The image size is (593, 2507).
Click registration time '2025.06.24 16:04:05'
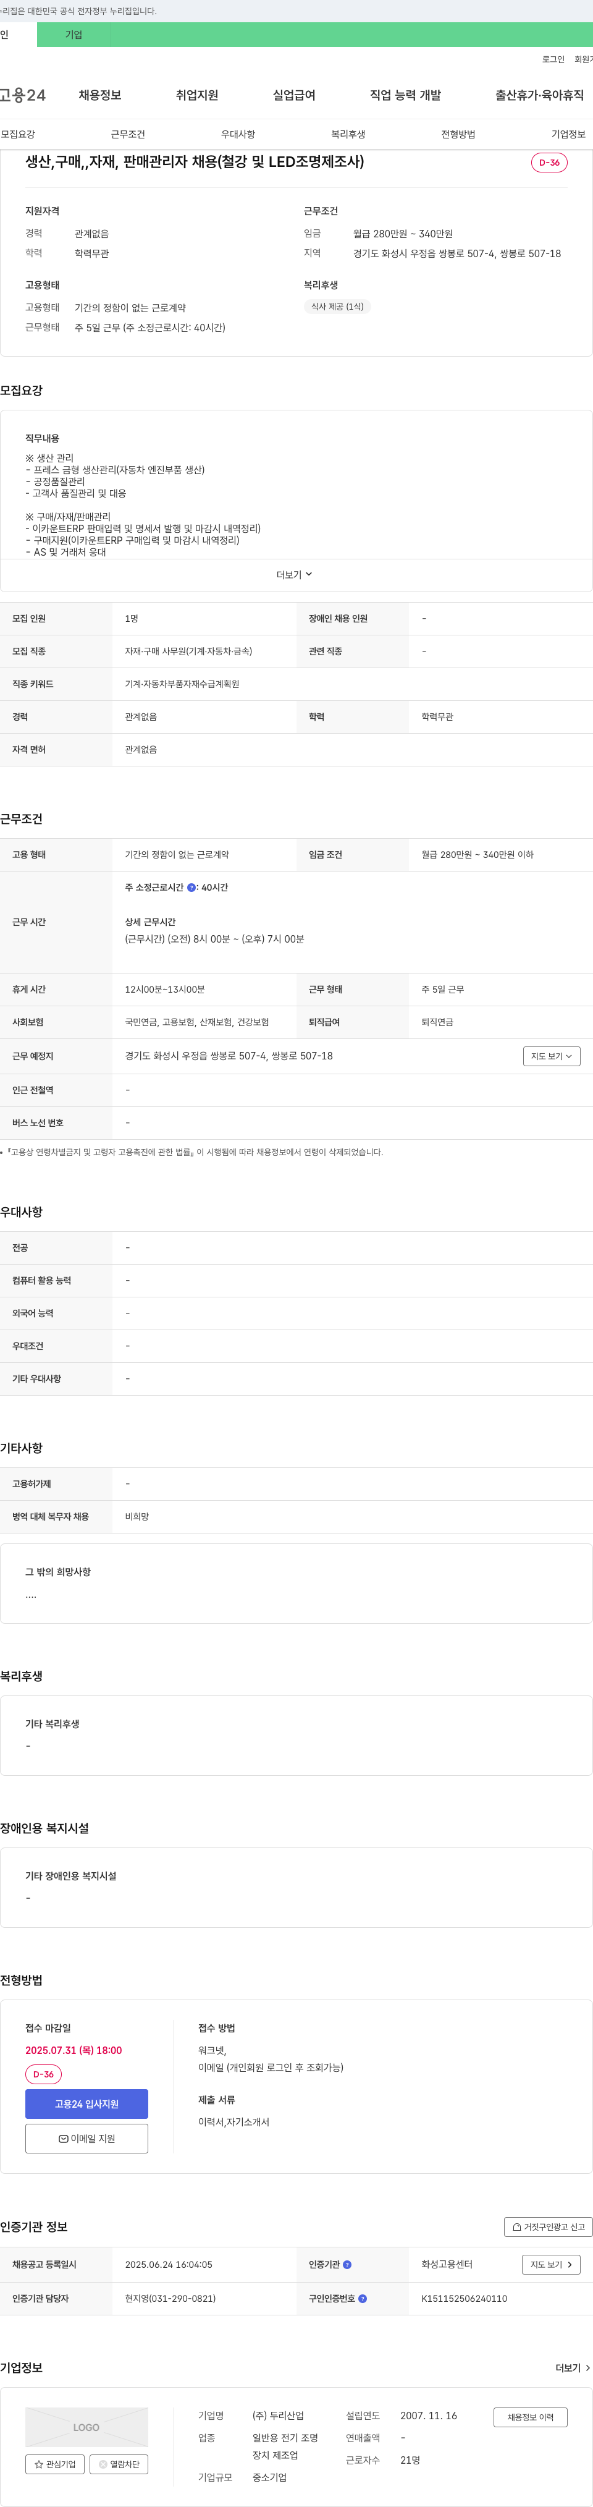pos(168,2265)
